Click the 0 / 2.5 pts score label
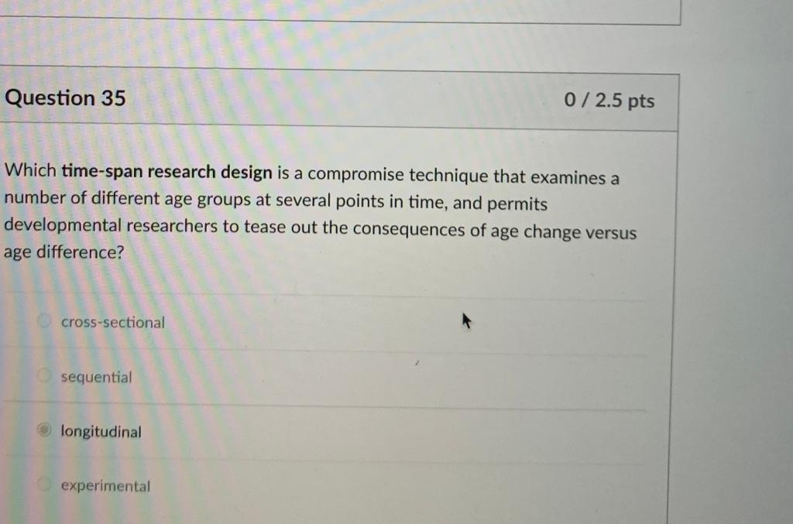 click(x=611, y=100)
